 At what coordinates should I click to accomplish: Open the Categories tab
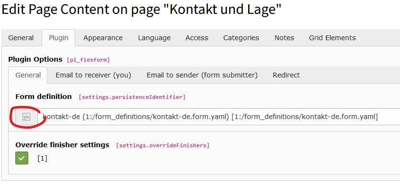(241, 38)
